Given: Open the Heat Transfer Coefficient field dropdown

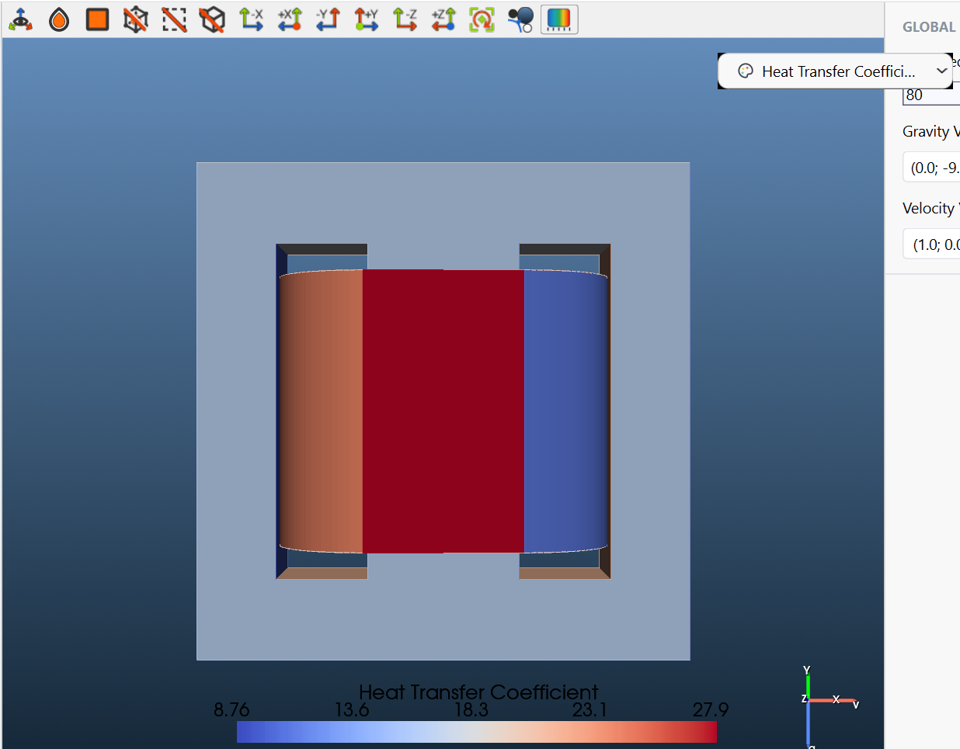Looking at the screenshot, I should coord(835,71).
